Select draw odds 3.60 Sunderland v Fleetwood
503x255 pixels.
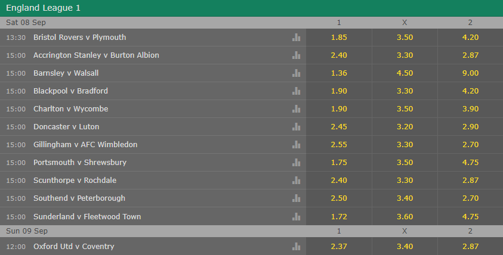[x=405, y=216]
